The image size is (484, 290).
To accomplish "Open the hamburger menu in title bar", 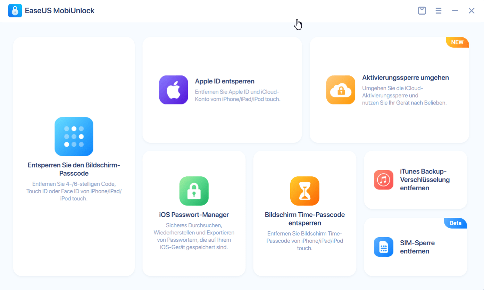I will coord(439,11).
